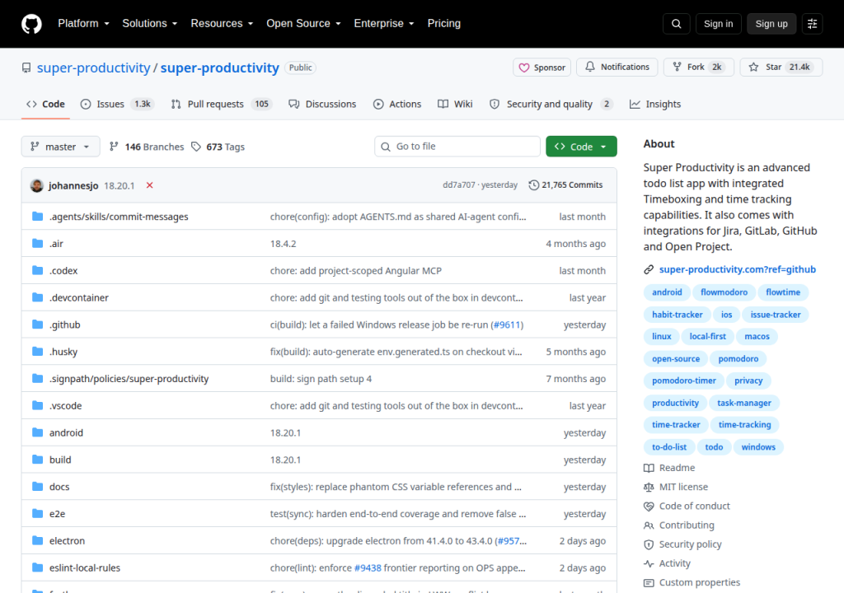Image resolution: width=844 pixels, height=593 pixels.
Task: Click the folder icon next to .husky
Action: [37, 352]
